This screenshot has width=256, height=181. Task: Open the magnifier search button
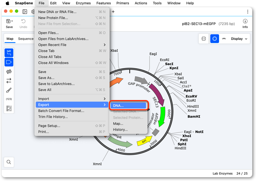click(x=9, y=162)
